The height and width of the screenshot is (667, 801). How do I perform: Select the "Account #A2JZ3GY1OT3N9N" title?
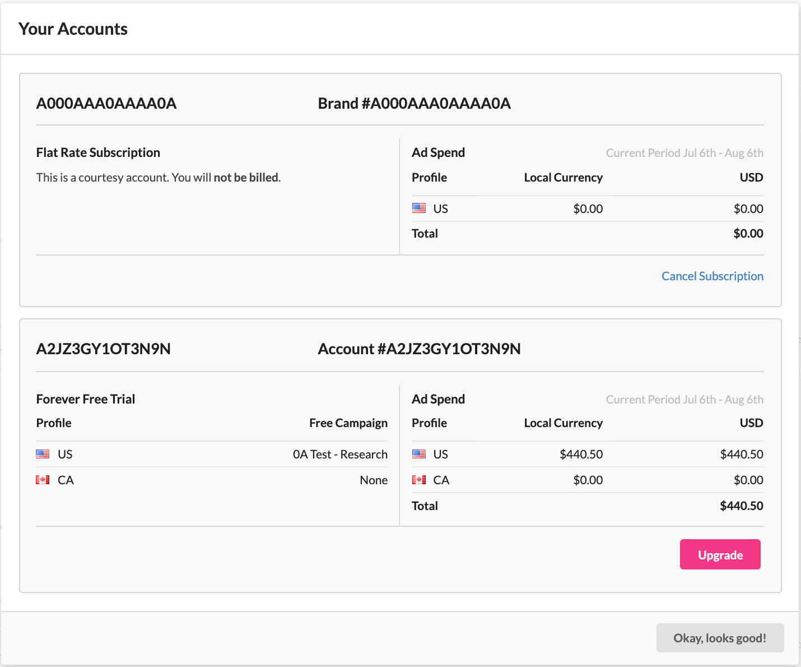(419, 349)
